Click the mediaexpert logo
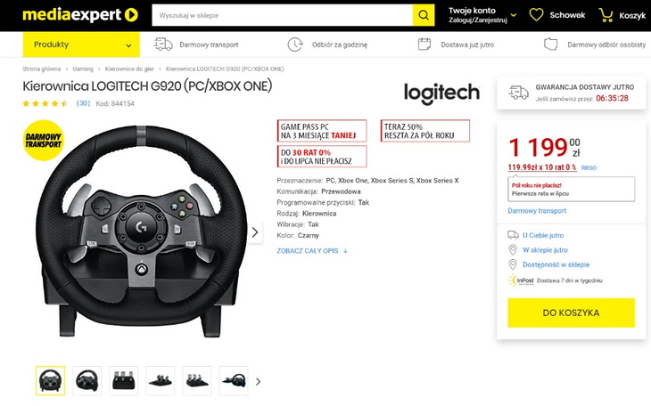The height and width of the screenshot is (406, 651). click(x=80, y=15)
